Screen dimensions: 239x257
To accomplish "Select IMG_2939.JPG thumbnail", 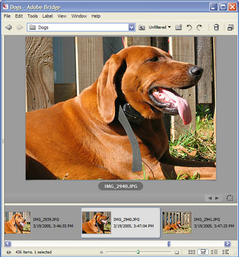I will pyautogui.click(x=17, y=222).
